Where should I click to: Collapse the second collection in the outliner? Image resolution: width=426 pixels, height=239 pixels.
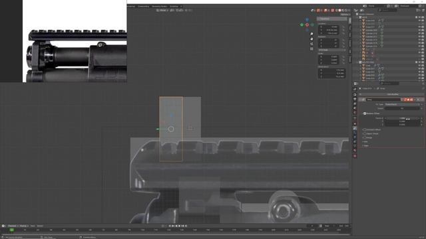(x=357, y=62)
